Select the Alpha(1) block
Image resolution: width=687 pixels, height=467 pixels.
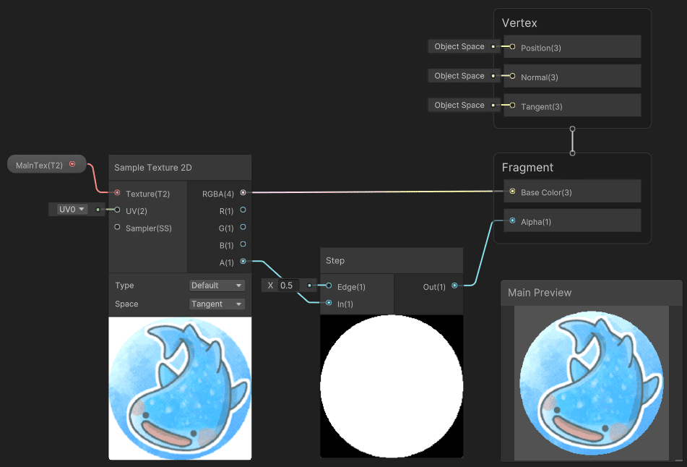(x=572, y=220)
